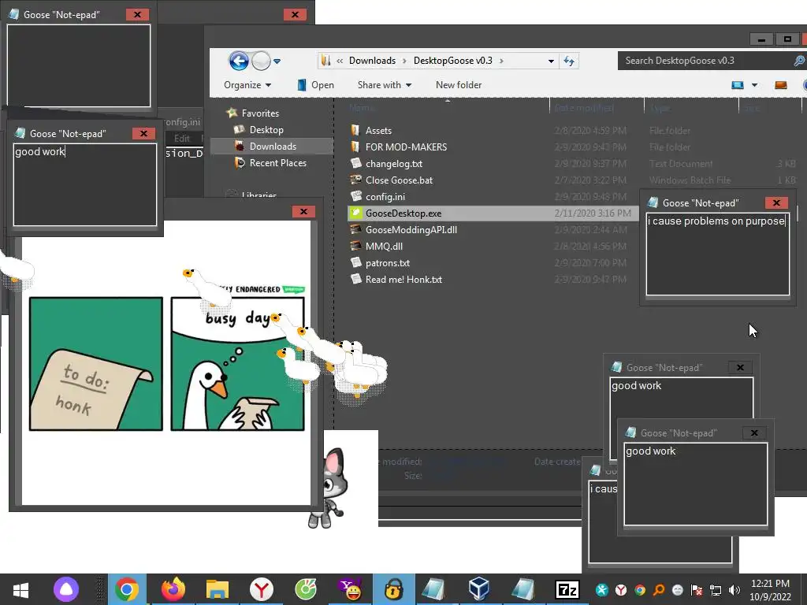Click the Explorer back arrow button
The width and height of the screenshot is (807, 605).
(x=239, y=61)
